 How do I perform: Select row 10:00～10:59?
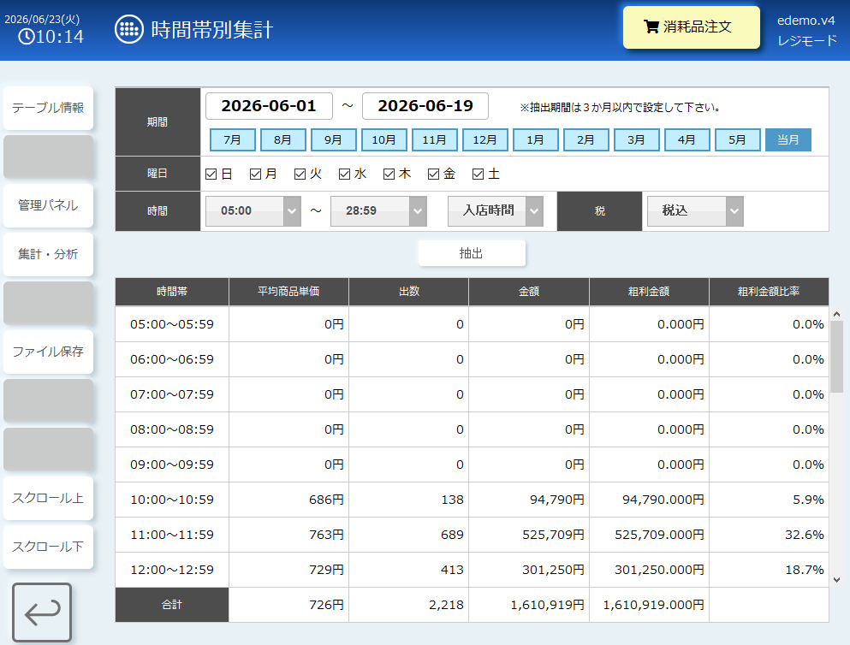coord(472,500)
